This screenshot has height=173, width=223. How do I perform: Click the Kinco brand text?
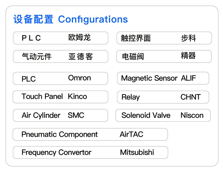pyautogui.click(x=77, y=97)
